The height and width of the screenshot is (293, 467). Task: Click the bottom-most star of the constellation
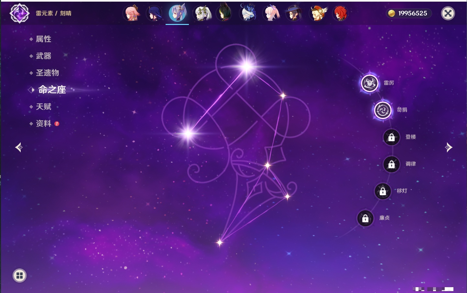tap(220, 242)
